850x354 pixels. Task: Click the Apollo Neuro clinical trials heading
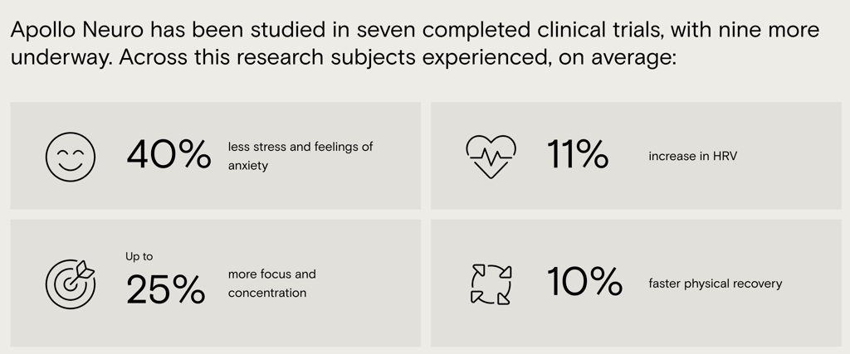click(x=415, y=43)
